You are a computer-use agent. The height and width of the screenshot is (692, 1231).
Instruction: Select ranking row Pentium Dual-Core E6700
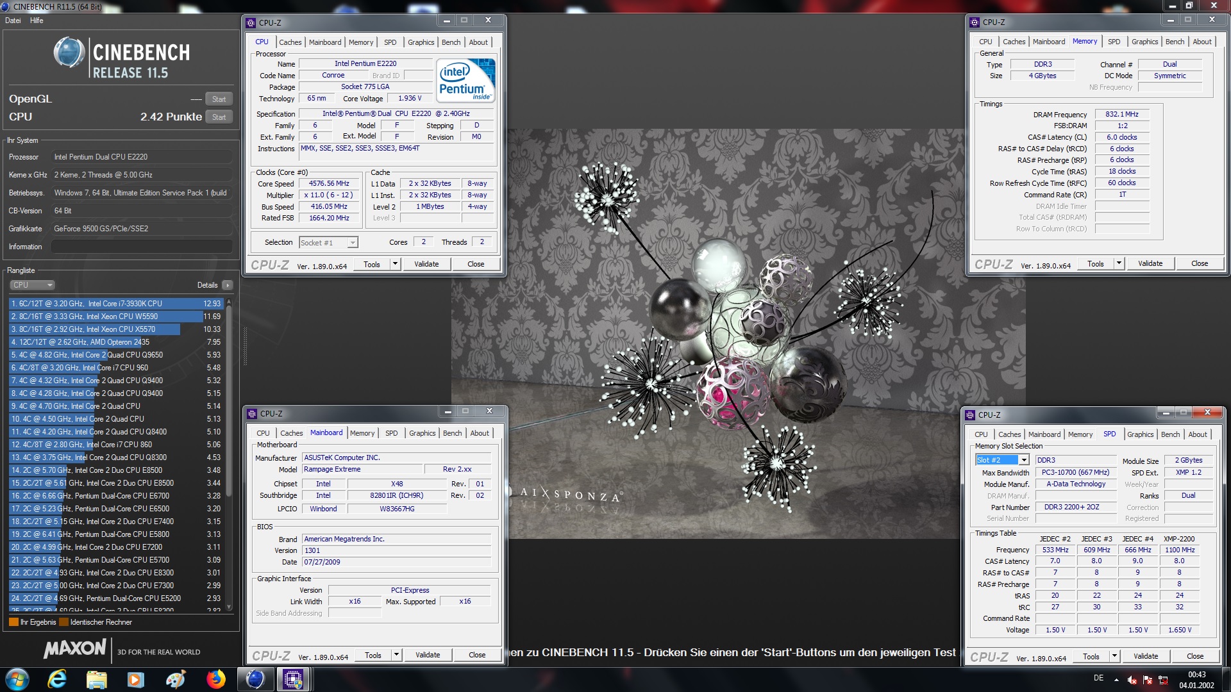tap(115, 496)
